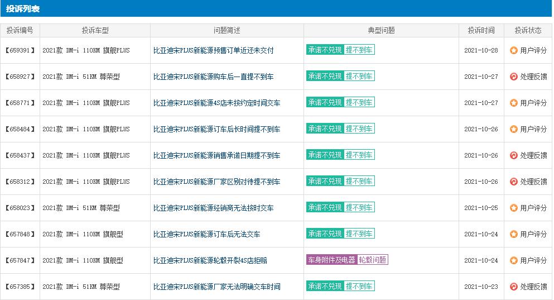This screenshot has height=300, width=554.
Task: Click the 用户评分 star icon for complaint 659391
Action: point(514,50)
